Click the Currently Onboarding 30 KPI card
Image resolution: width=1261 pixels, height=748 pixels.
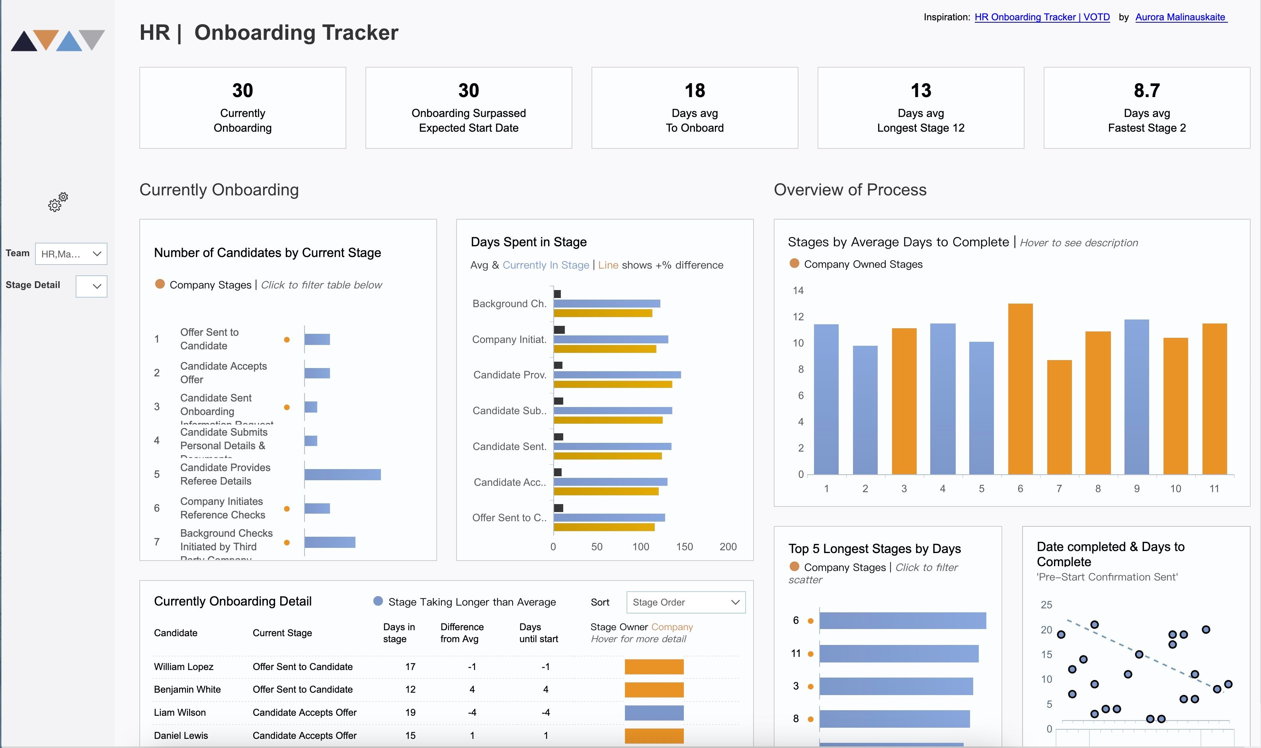242,108
